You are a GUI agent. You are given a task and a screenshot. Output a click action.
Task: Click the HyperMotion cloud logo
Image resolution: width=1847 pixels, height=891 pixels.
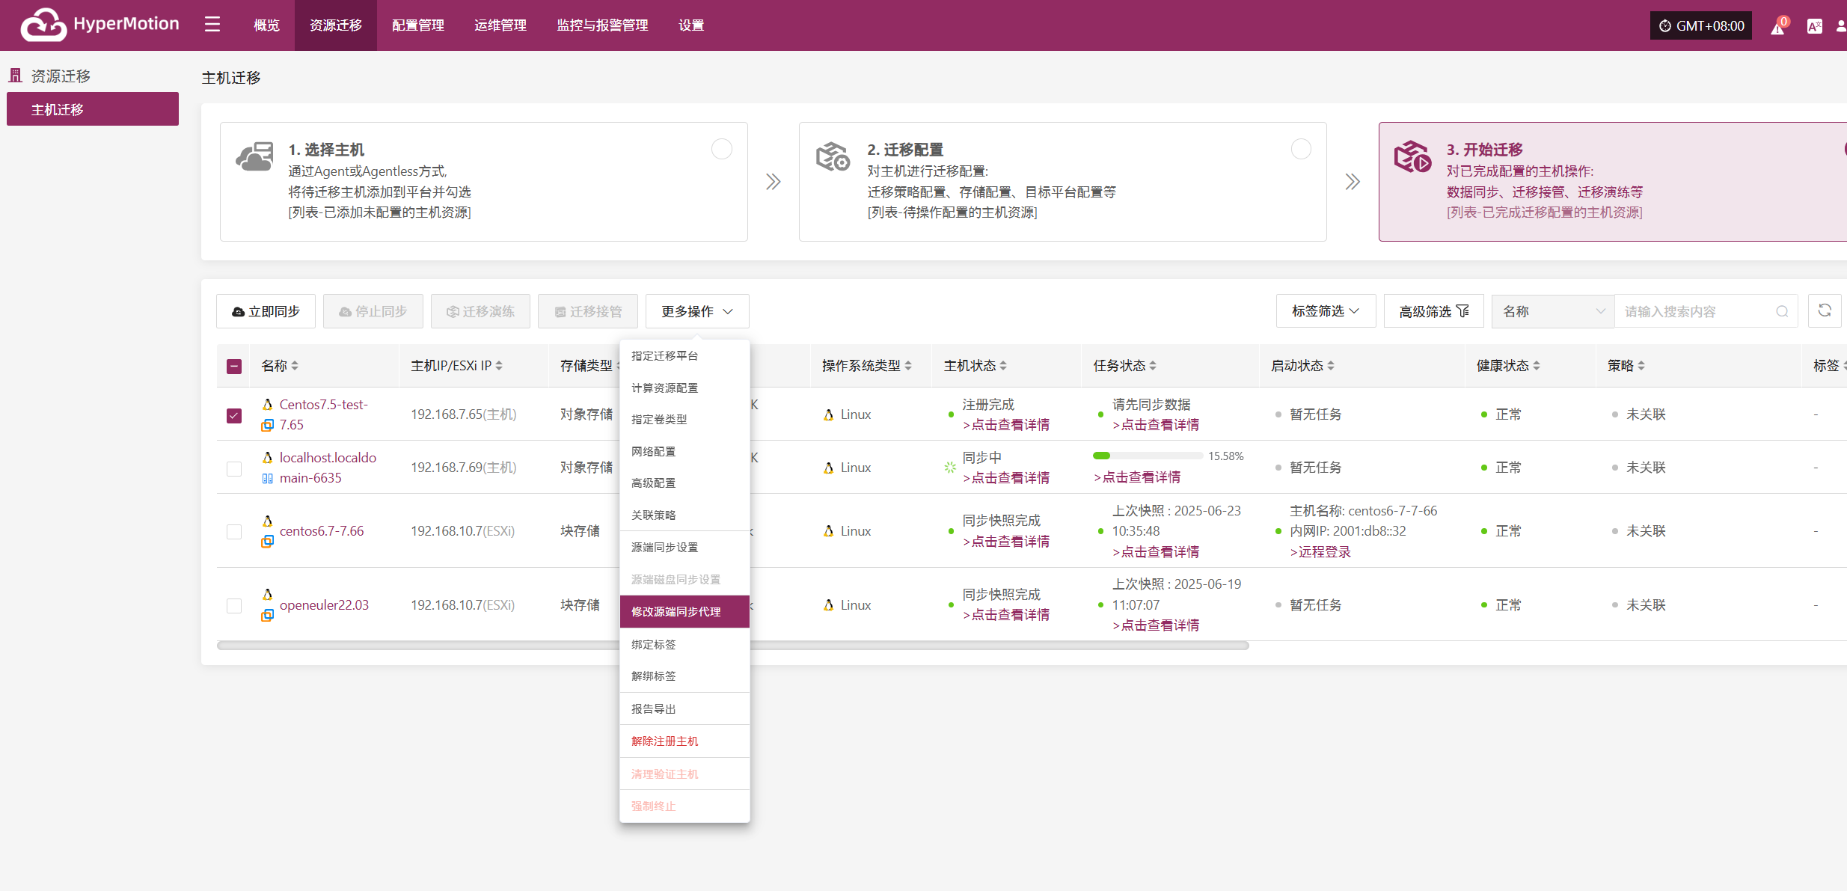pos(43,25)
